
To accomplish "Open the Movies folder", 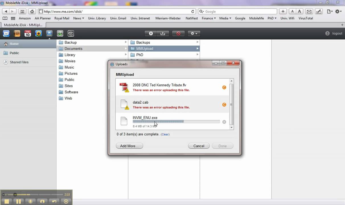I will click(92, 61).
